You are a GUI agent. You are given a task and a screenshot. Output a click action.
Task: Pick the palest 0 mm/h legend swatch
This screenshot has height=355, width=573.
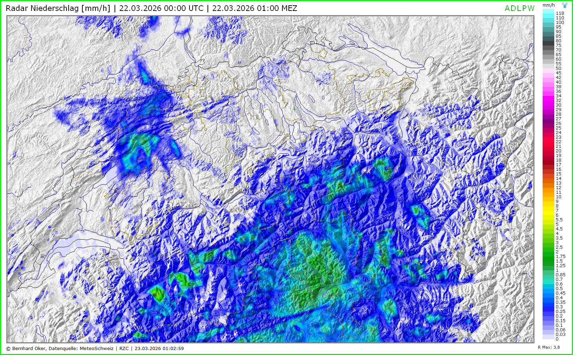[548, 339]
